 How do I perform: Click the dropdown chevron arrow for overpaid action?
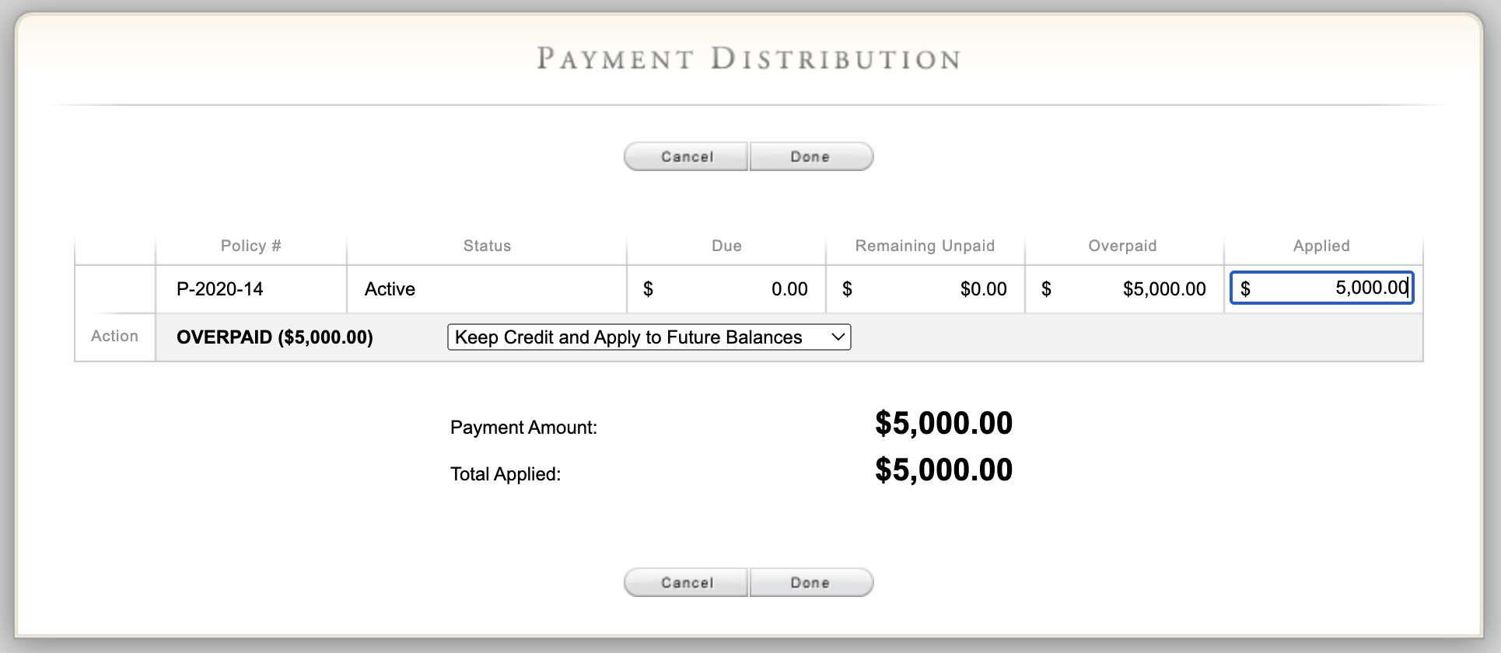point(838,337)
